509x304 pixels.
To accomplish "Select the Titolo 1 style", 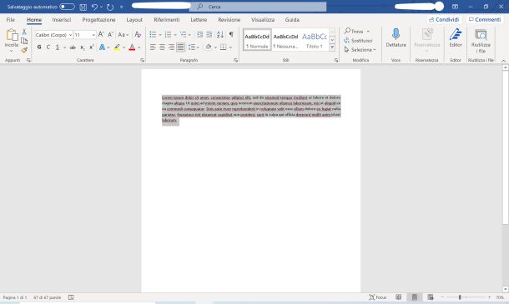I will tap(315, 40).
